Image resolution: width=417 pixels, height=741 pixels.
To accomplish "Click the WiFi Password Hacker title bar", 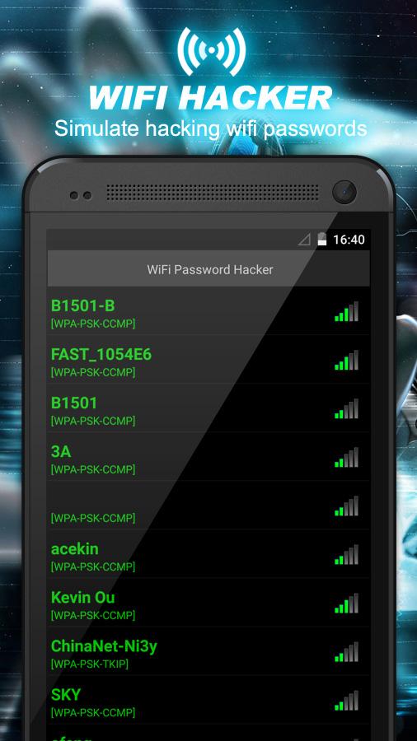I will (x=208, y=269).
